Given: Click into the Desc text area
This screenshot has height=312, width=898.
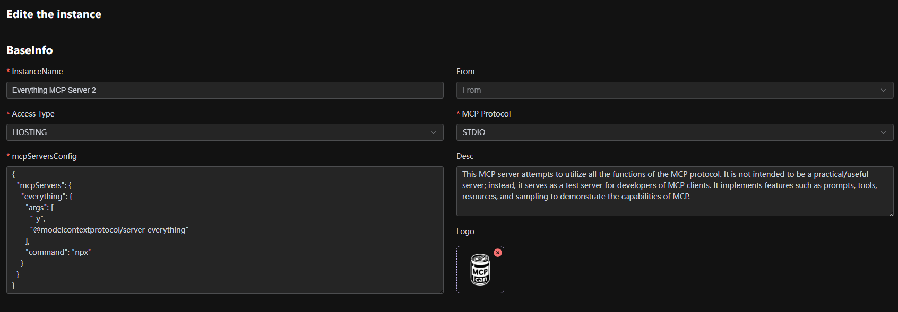Looking at the screenshot, I should pyautogui.click(x=674, y=191).
